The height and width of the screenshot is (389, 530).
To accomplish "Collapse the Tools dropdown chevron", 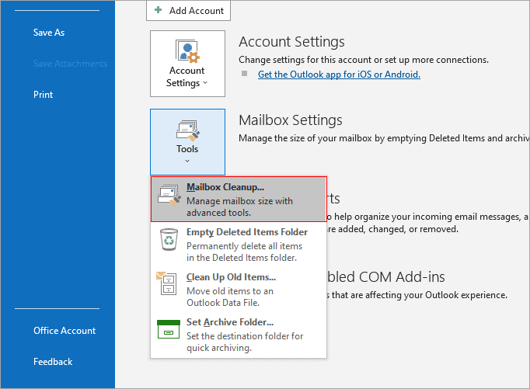I will click(187, 161).
